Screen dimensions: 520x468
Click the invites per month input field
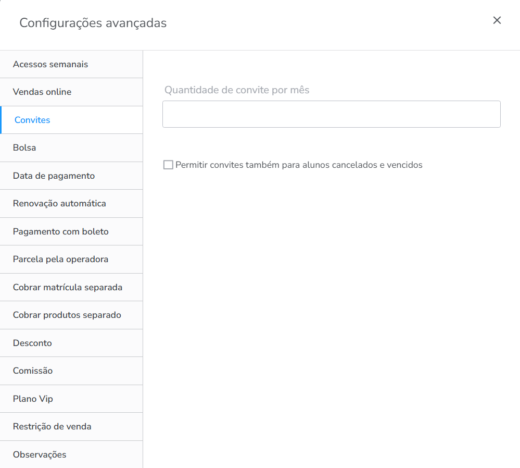331,114
